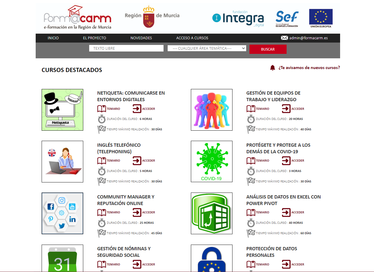Click the Región de Murcia logo
This screenshot has width=374, height=272.
click(152, 17)
